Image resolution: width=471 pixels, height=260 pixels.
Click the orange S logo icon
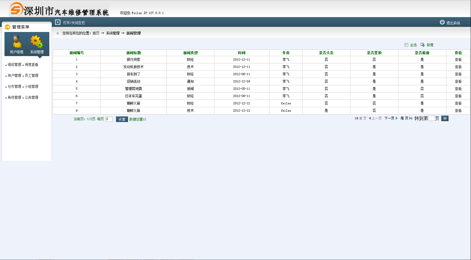point(17,9)
